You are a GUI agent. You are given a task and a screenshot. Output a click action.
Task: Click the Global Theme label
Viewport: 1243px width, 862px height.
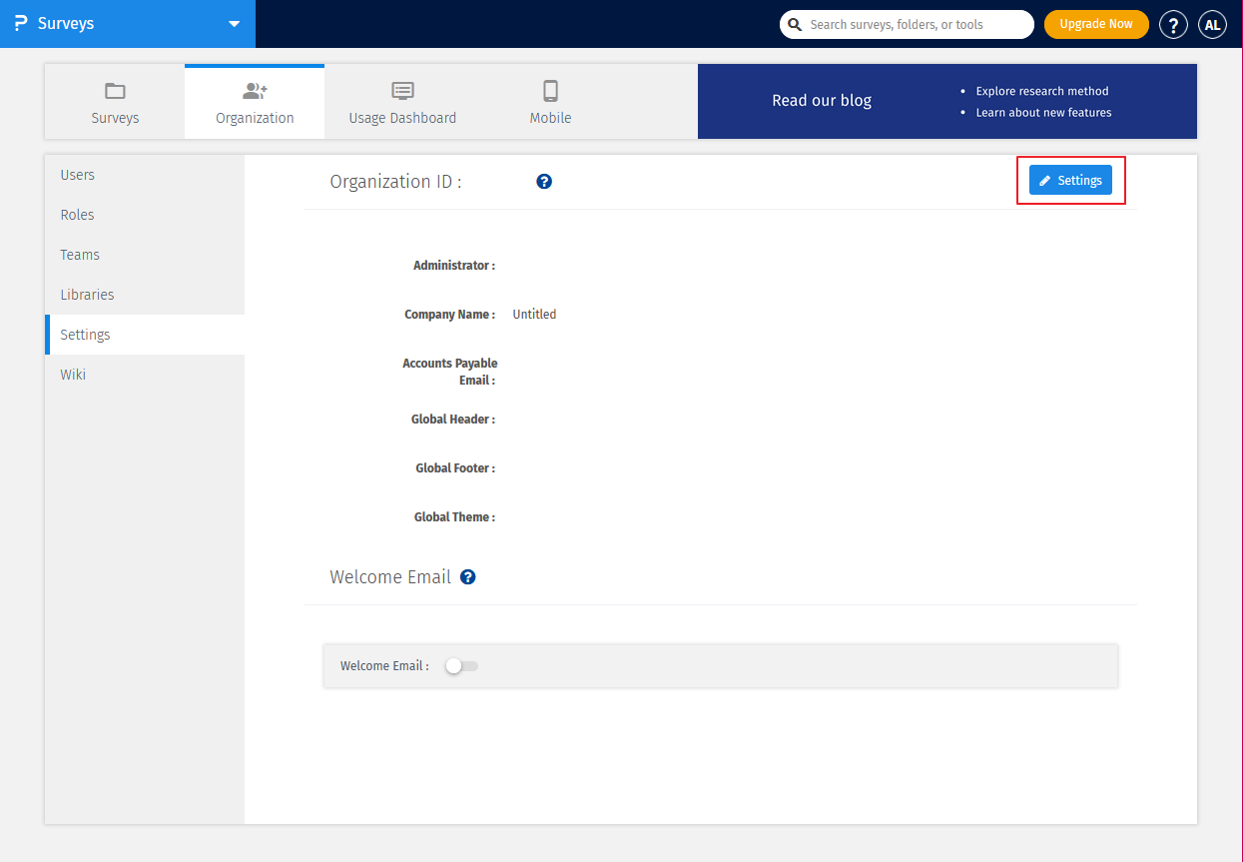pyautogui.click(x=454, y=517)
